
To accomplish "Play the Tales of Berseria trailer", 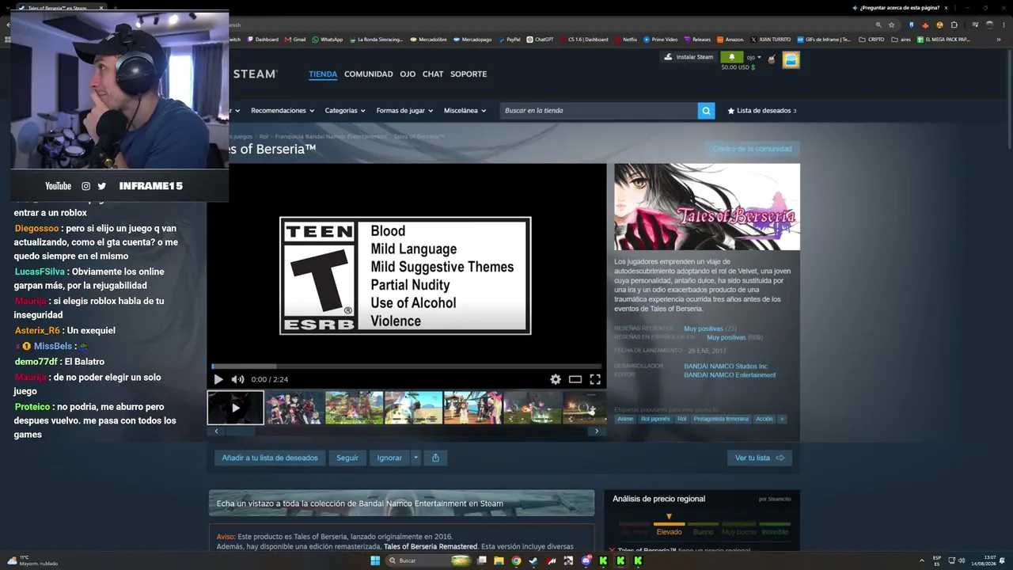I will coord(218,379).
